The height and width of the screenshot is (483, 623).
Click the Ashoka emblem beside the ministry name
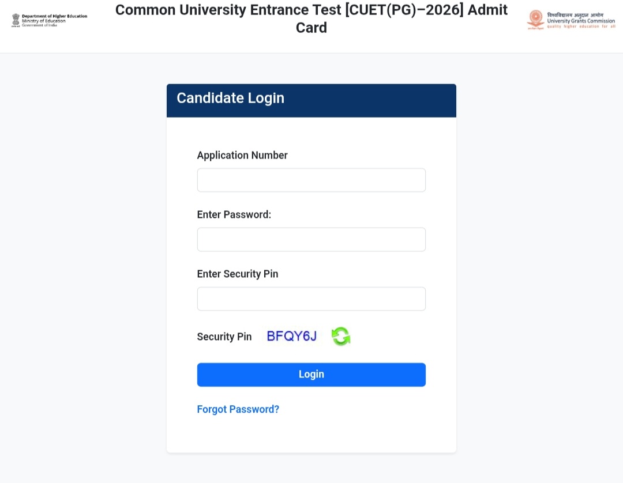(16, 20)
